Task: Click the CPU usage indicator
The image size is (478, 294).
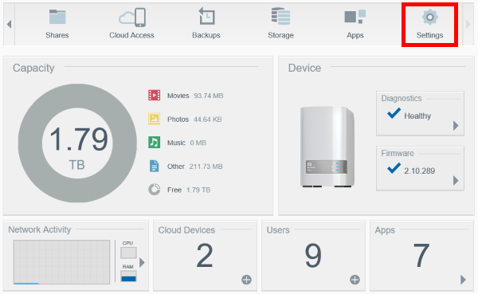Action: tap(128, 253)
